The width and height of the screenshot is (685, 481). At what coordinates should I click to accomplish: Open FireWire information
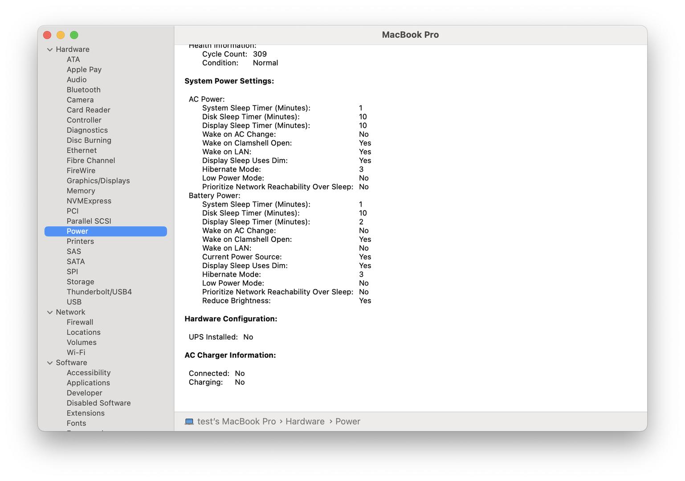pos(81,171)
